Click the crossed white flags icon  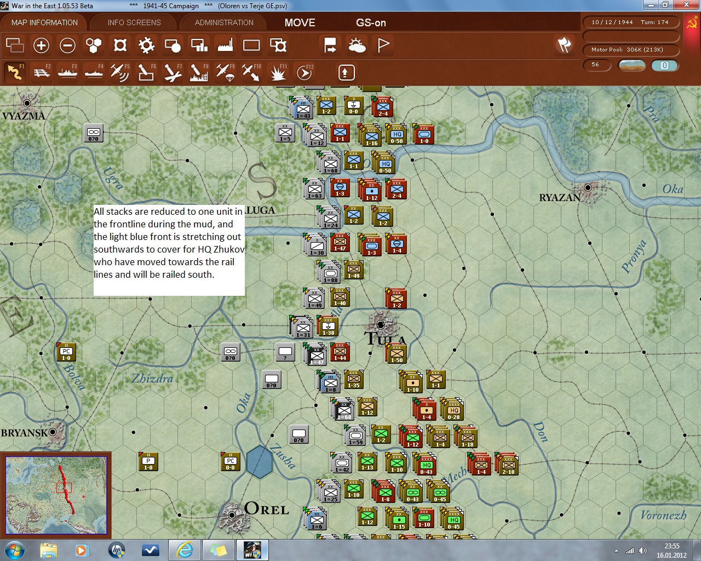(x=564, y=44)
